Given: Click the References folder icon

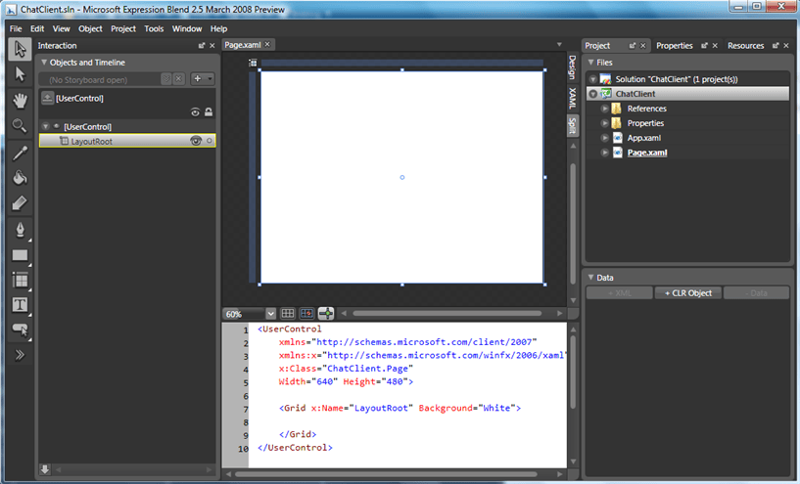Looking at the screenshot, I should coord(616,109).
